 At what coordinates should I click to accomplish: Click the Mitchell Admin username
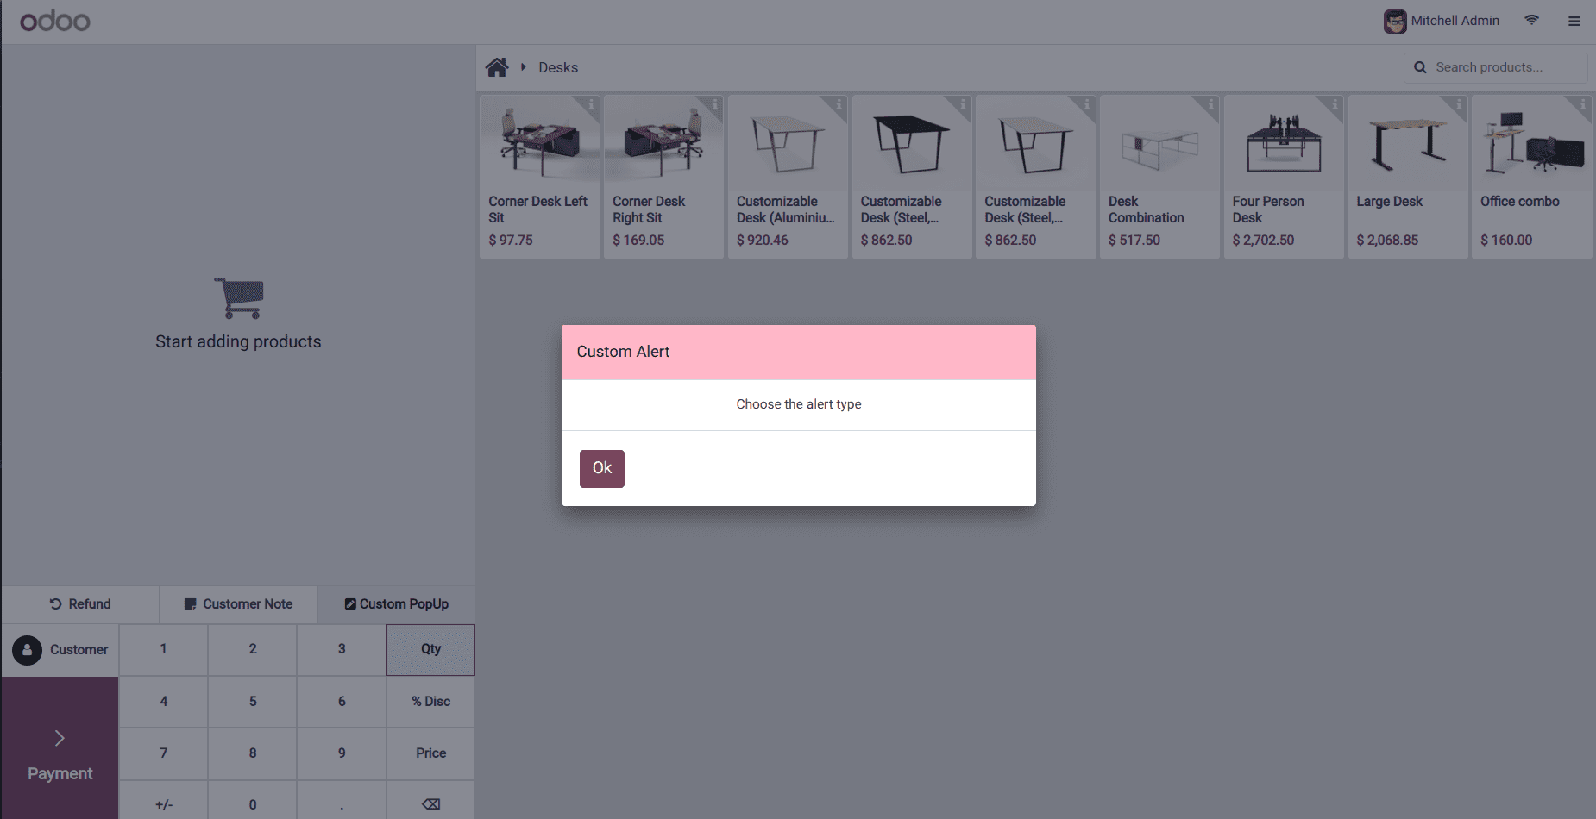(1455, 21)
